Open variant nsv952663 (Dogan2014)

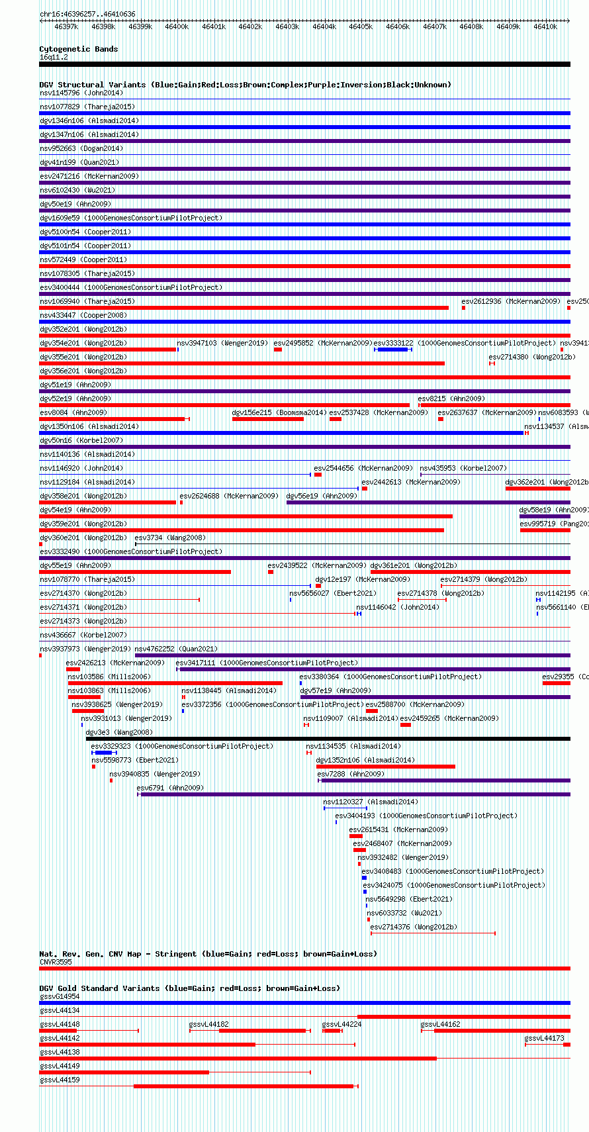(81, 148)
